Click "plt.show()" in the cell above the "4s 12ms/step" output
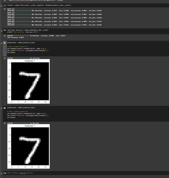 pyautogui.click(x=11, y=52)
